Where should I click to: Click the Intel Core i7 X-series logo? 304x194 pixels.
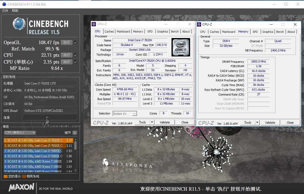(x=181, y=47)
